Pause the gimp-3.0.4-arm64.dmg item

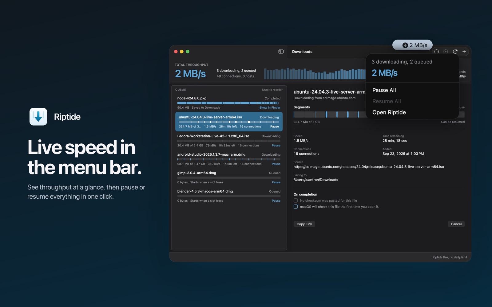click(276, 182)
